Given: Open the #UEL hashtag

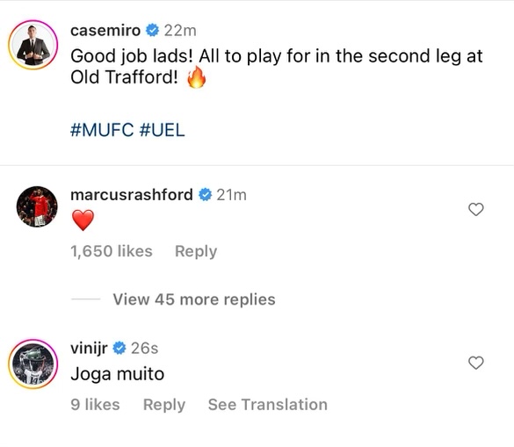Looking at the screenshot, I should coord(162,130).
